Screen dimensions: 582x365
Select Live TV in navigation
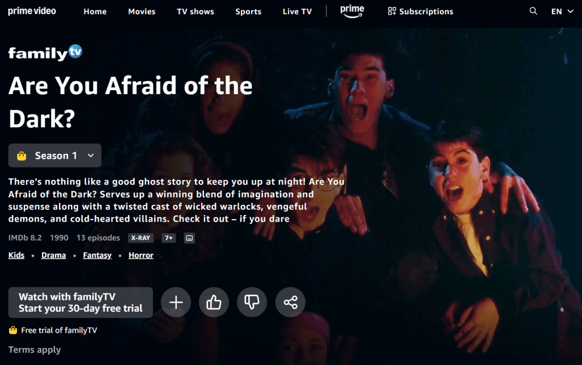297,11
